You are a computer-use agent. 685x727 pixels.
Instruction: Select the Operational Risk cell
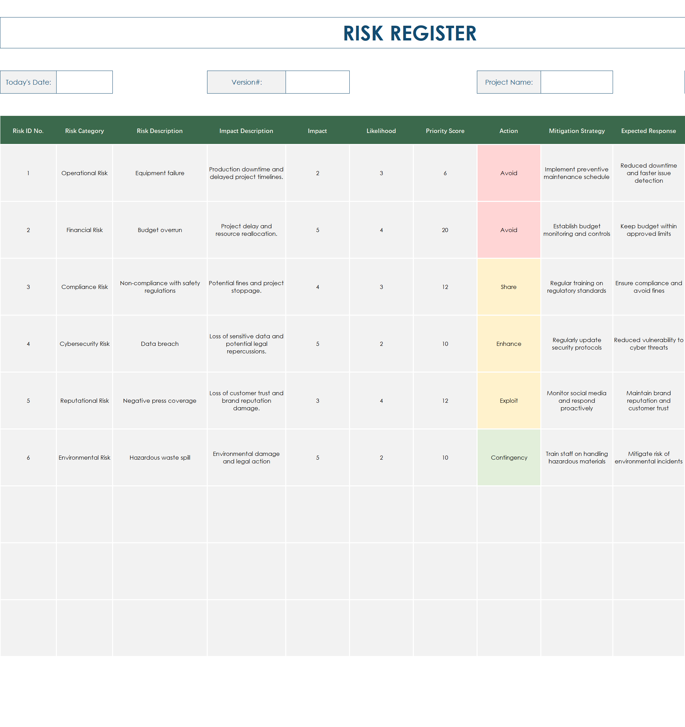point(84,173)
